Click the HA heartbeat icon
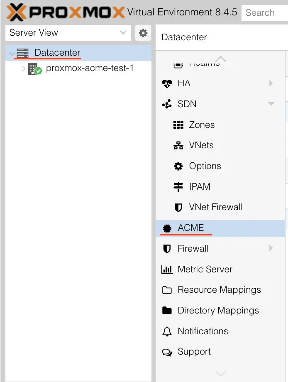The height and width of the screenshot is (382, 288). pos(167,83)
